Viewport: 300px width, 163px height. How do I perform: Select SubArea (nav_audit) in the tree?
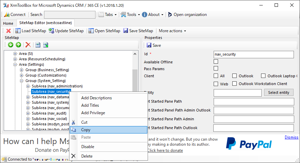[x=49, y=113]
